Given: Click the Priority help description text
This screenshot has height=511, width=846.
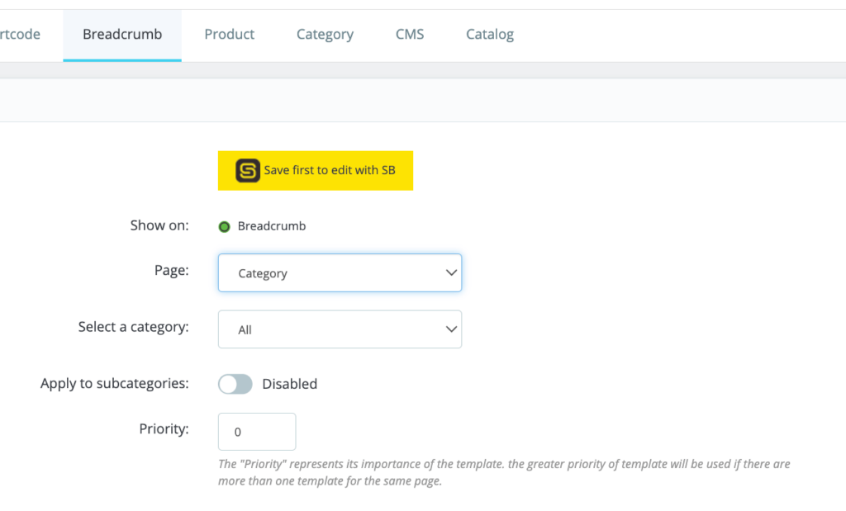Looking at the screenshot, I should pos(504,472).
